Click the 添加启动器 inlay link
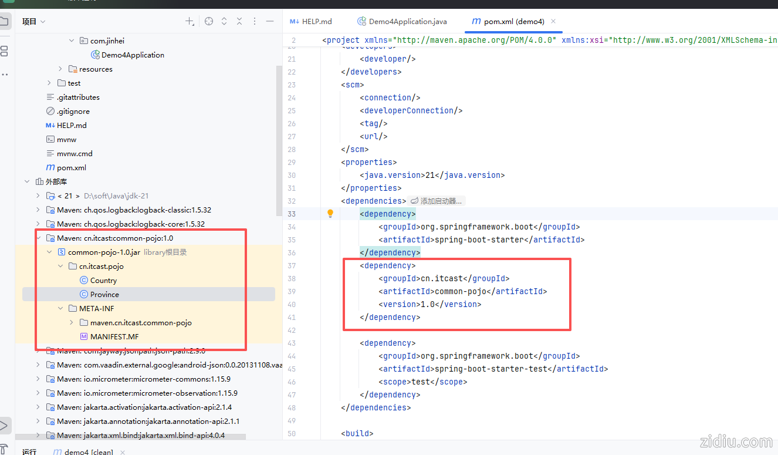The width and height of the screenshot is (778, 455). (x=437, y=201)
